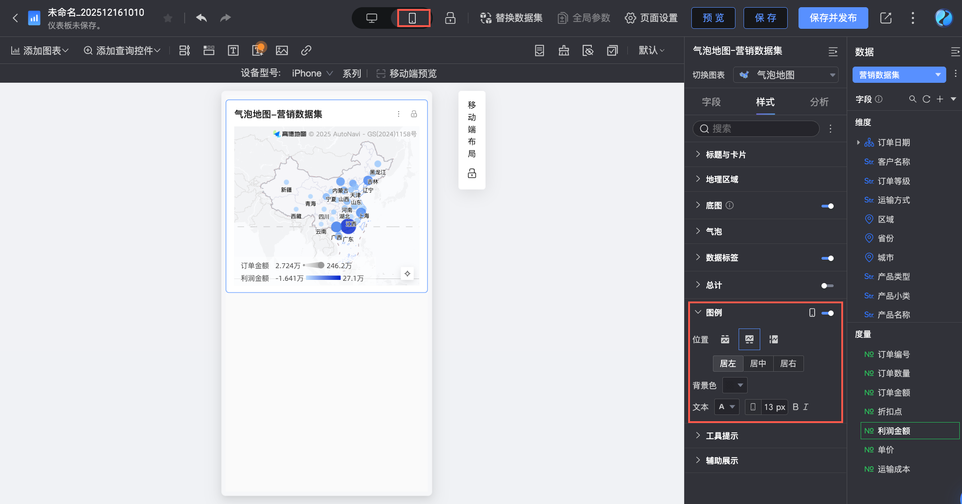This screenshot has width=962, height=504.
Task: Click map locate/recenter button
Action: pos(407,274)
